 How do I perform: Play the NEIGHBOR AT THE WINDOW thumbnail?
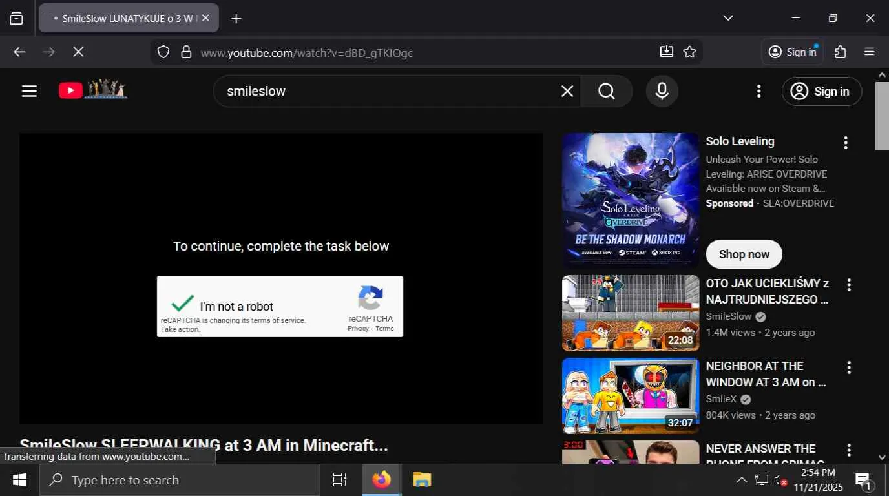[x=631, y=396]
